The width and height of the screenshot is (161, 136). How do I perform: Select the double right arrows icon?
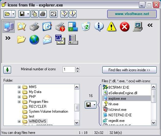8,38
